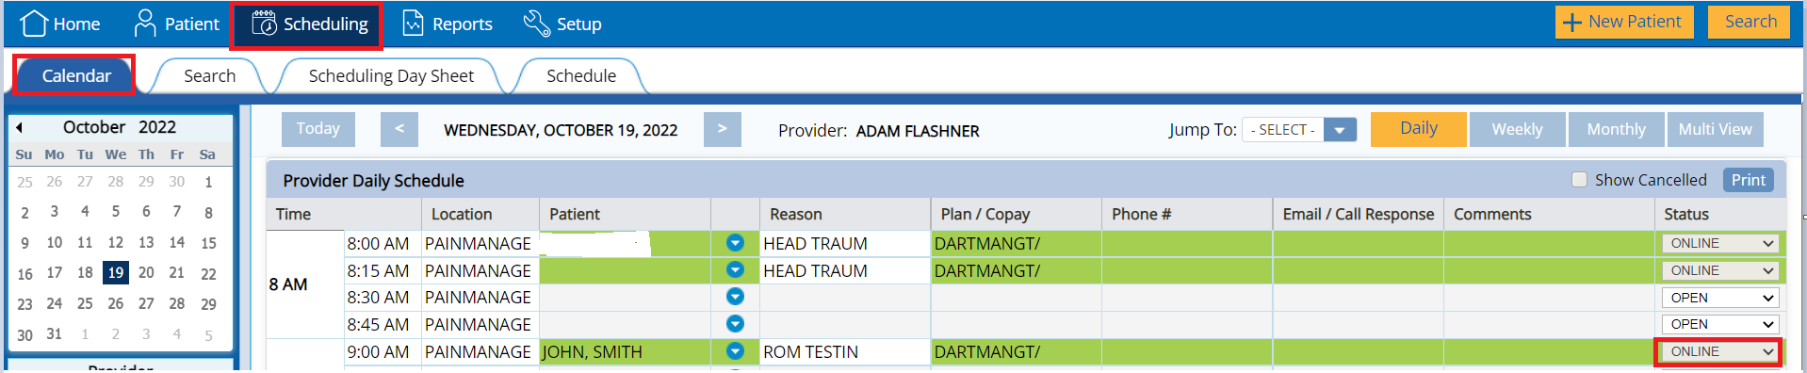
Task: Toggle the Show Cancelled checkbox
Action: click(1580, 180)
